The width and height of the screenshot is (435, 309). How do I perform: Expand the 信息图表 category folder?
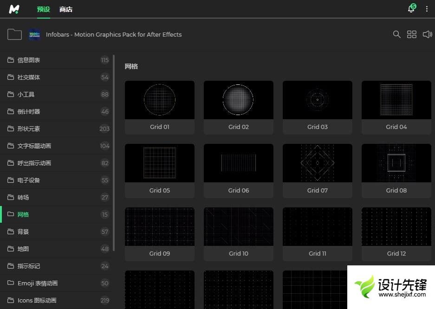coord(29,60)
